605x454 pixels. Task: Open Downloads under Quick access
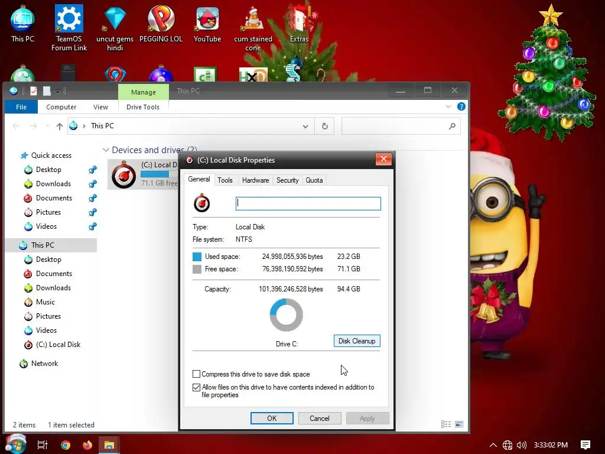click(x=53, y=184)
